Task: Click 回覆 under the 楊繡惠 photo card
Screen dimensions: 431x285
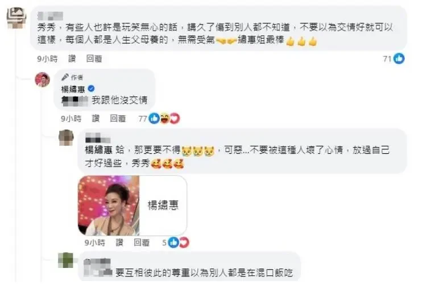Action: coord(142,242)
